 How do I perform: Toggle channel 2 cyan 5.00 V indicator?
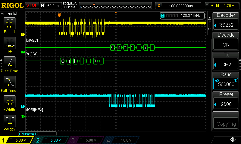[50, 140]
